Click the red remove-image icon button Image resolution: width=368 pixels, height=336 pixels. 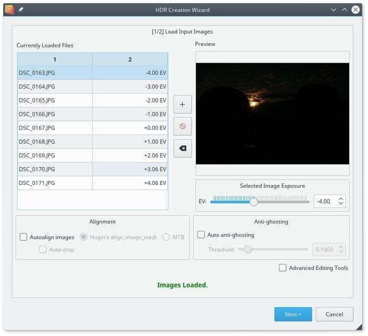click(x=182, y=126)
